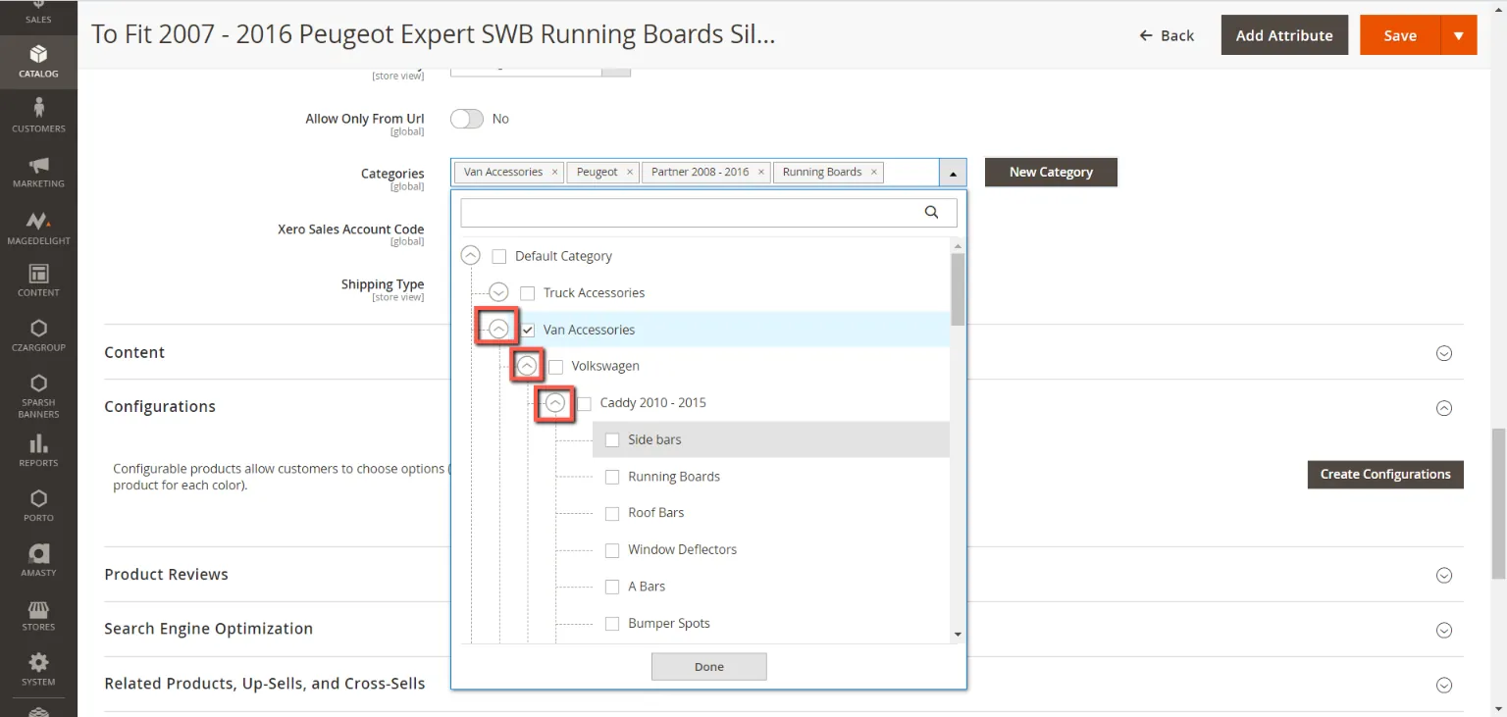Expand the Truck Accessories tree node
The width and height of the screenshot is (1507, 717).
pos(499,292)
